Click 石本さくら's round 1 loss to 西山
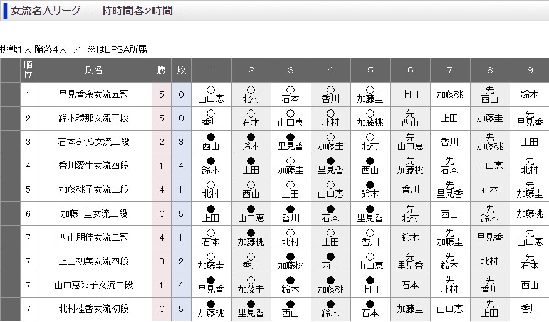The height and width of the screenshot is (322, 549). tap(211, 142)
